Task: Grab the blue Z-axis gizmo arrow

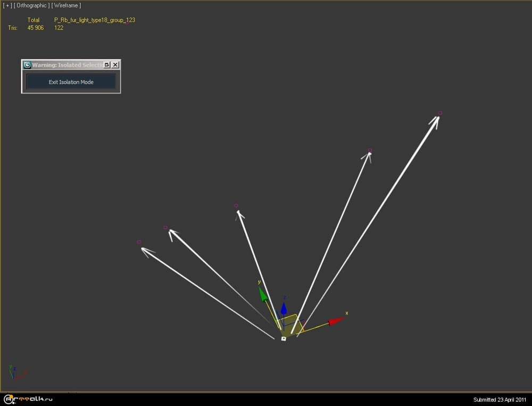Action: (284, 308)
